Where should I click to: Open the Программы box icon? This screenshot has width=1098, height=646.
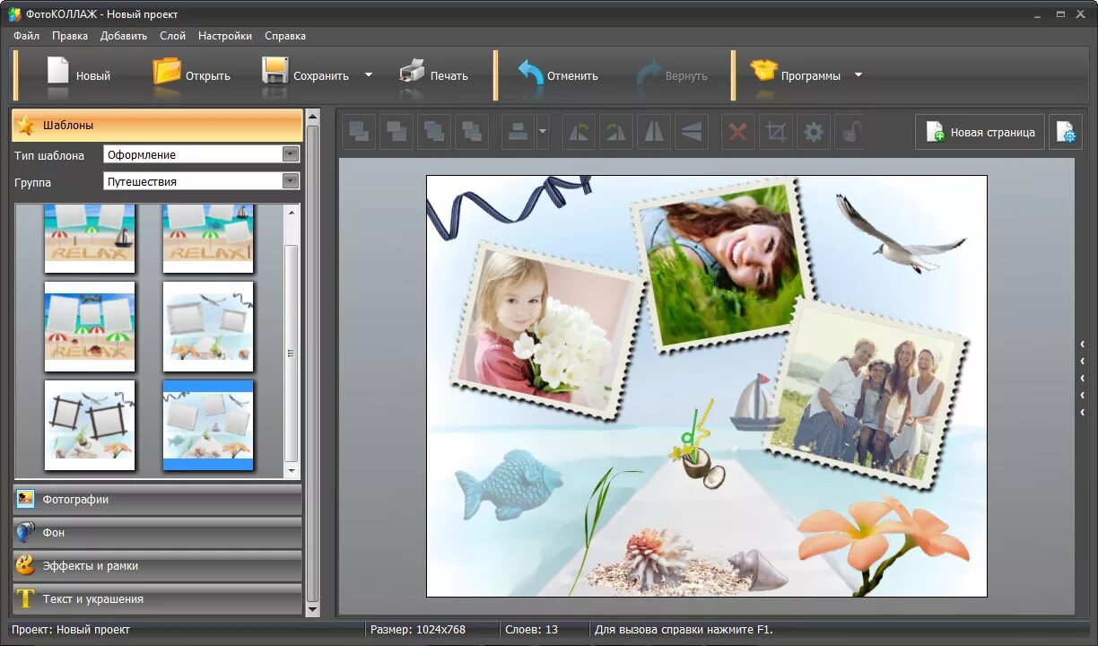(x=763, y=72)
